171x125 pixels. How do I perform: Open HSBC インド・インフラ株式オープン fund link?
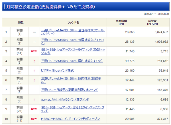pyautogui.click(x=70, y=119)
